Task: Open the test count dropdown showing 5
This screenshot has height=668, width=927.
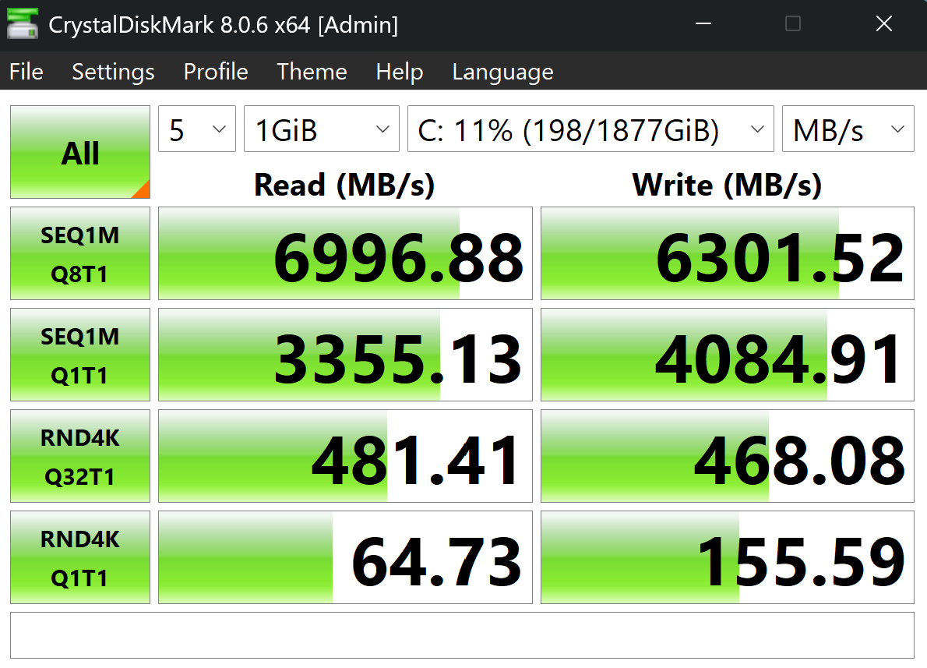Action: pyautogui.click(x=197, y=129)
